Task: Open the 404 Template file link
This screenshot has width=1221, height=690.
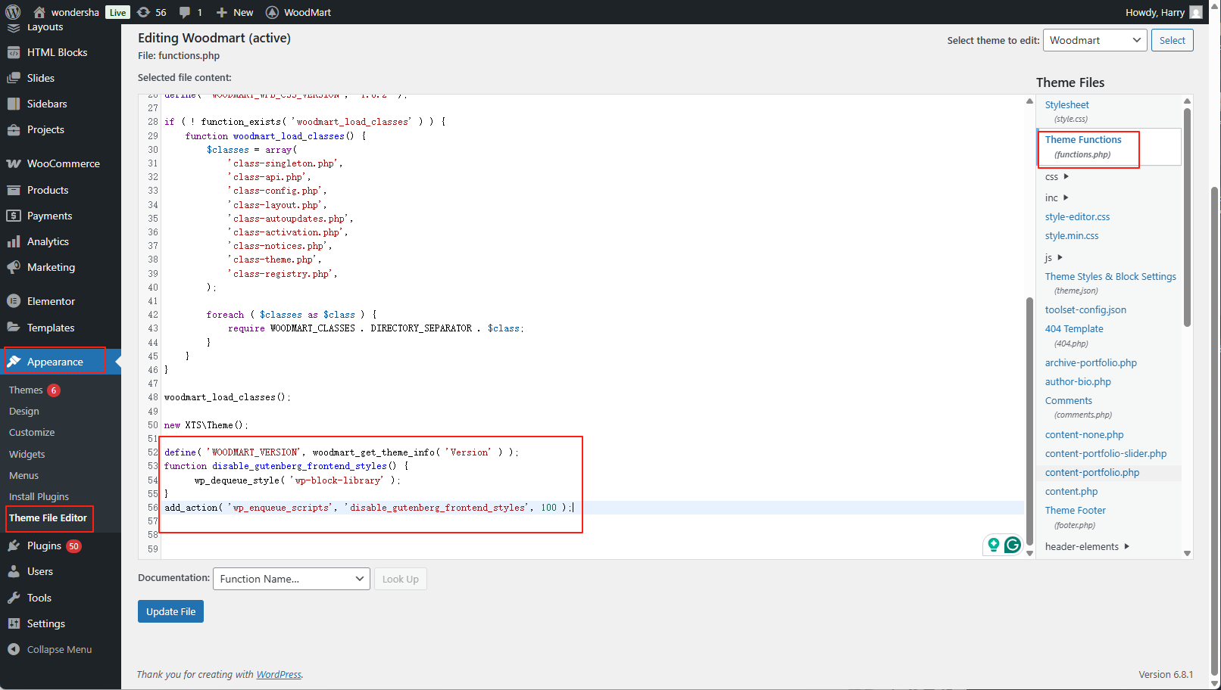Action: (1074, 329)
